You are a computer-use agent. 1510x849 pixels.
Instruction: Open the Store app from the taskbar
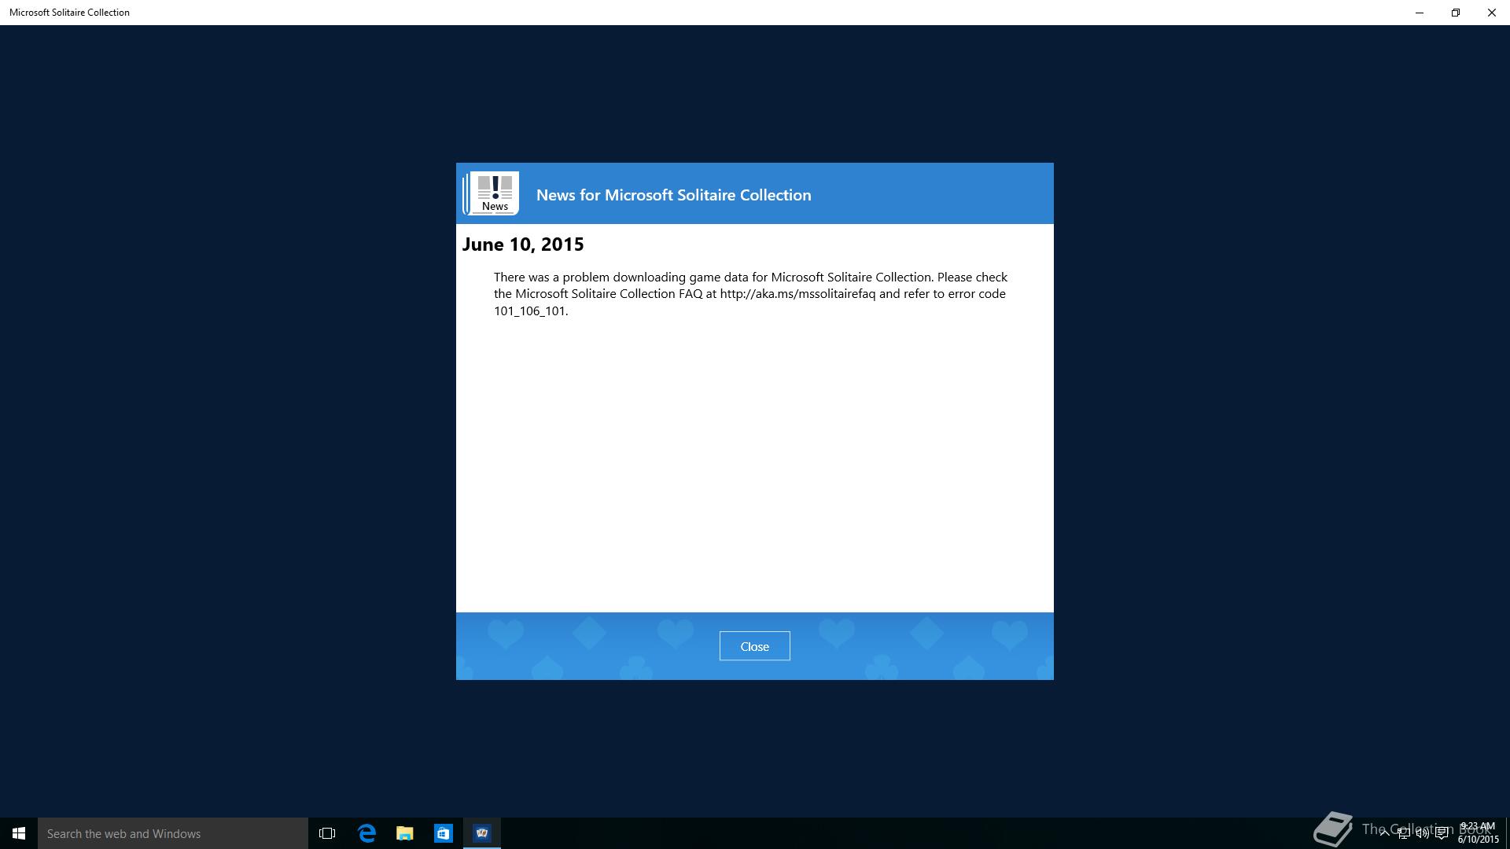pyautogui.click(x=444, y=833)
